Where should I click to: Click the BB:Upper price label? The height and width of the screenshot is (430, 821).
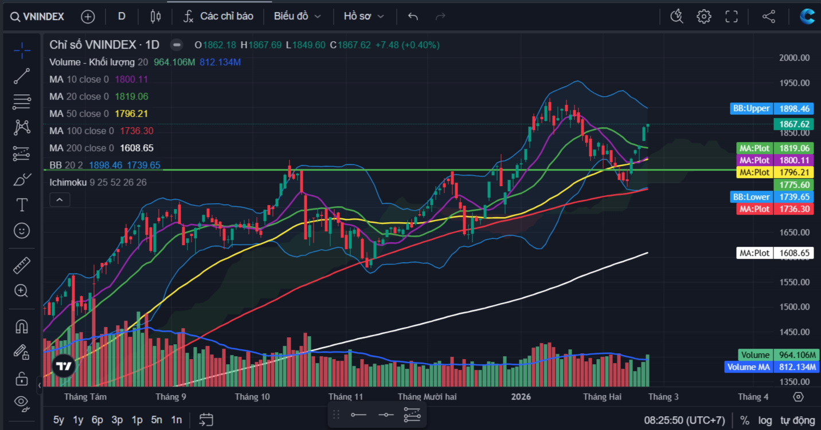(x=751, y=108)
